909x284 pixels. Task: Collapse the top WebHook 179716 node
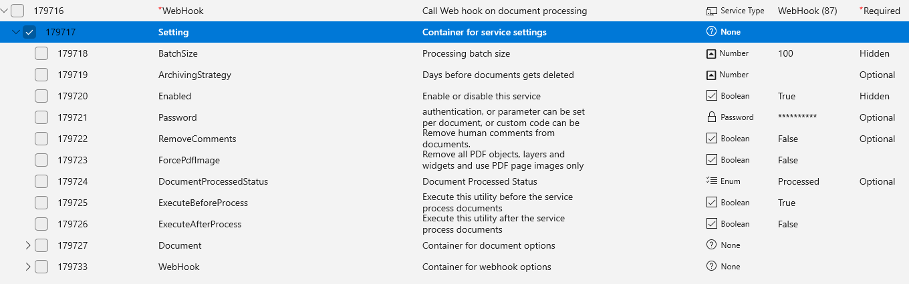[x=5, y=11]
